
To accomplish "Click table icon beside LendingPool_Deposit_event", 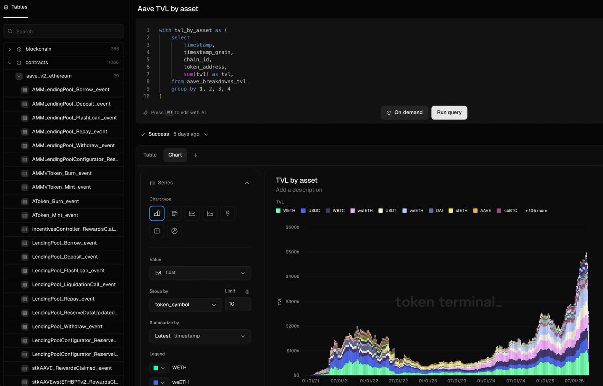I will pos(25,257).
